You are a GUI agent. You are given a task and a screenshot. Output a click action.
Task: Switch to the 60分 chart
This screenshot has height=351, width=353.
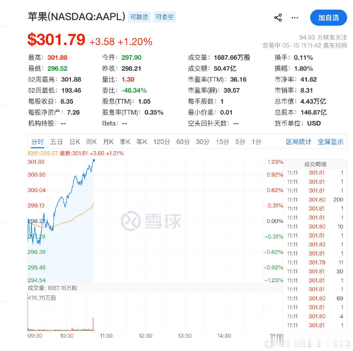pyautogui.click(x=183, y=142)
